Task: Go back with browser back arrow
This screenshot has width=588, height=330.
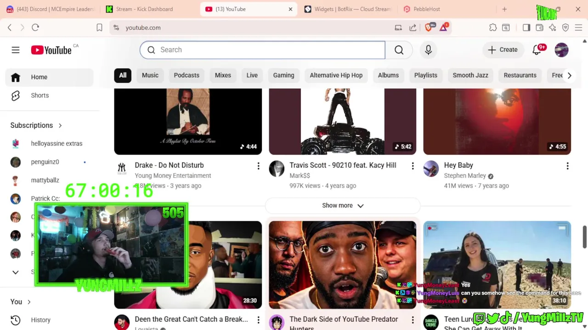Action: [10, 27]
